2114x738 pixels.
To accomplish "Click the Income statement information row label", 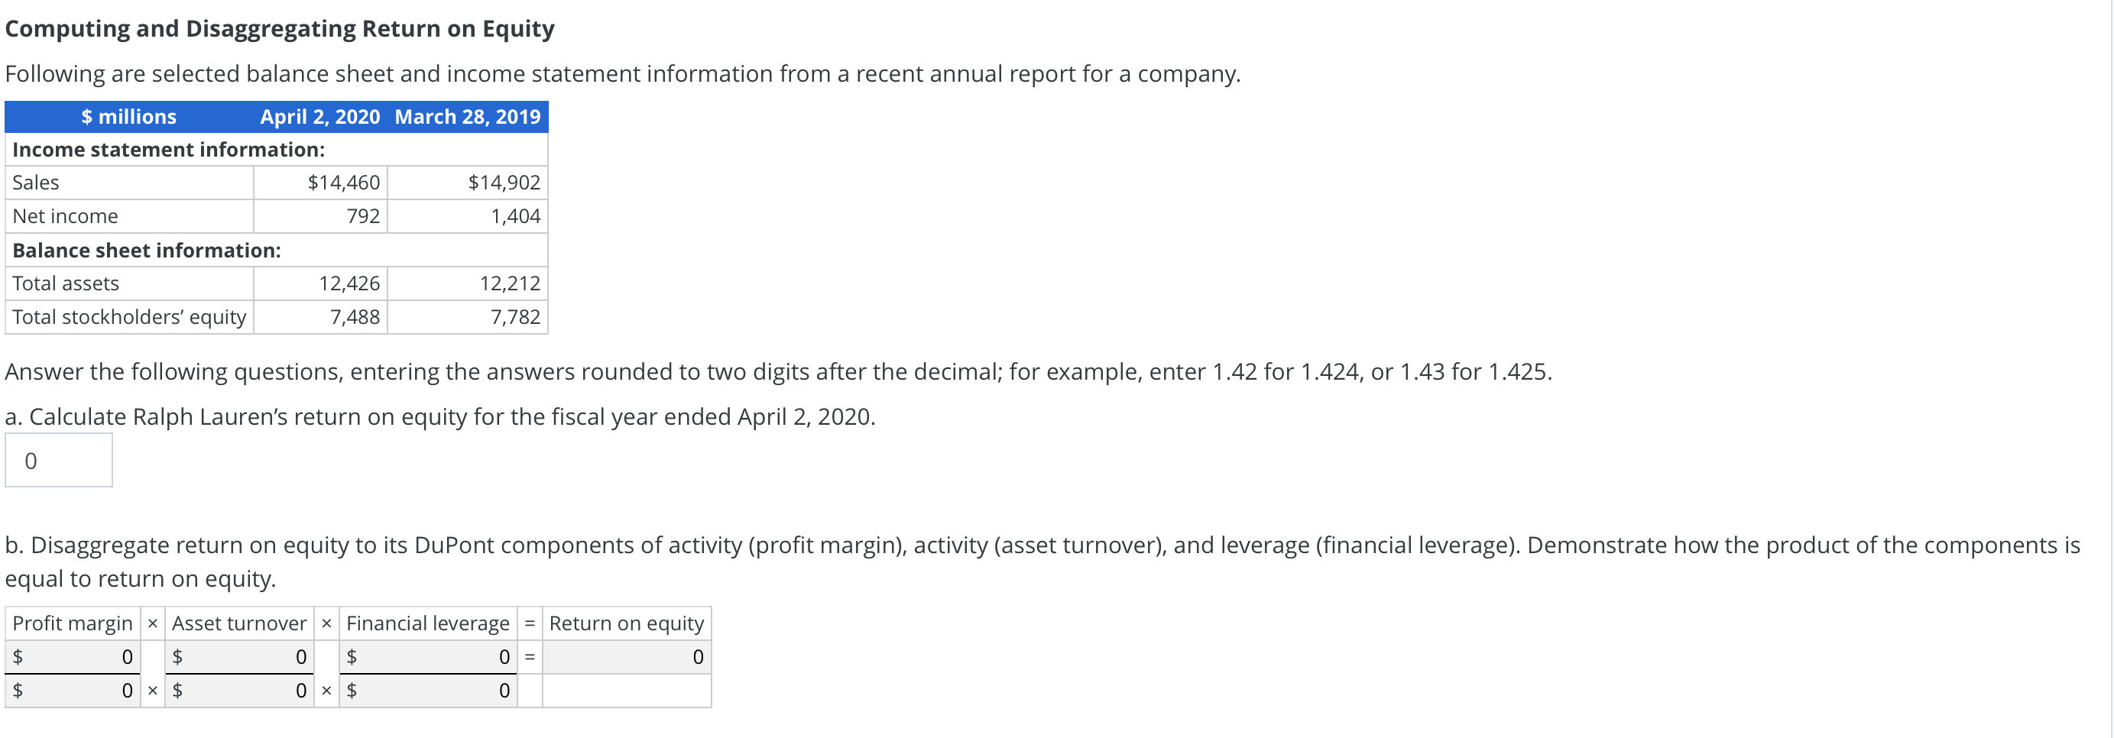I will (x=167, y=149).
